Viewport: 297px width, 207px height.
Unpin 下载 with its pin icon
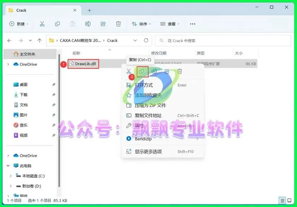[54, 95]
